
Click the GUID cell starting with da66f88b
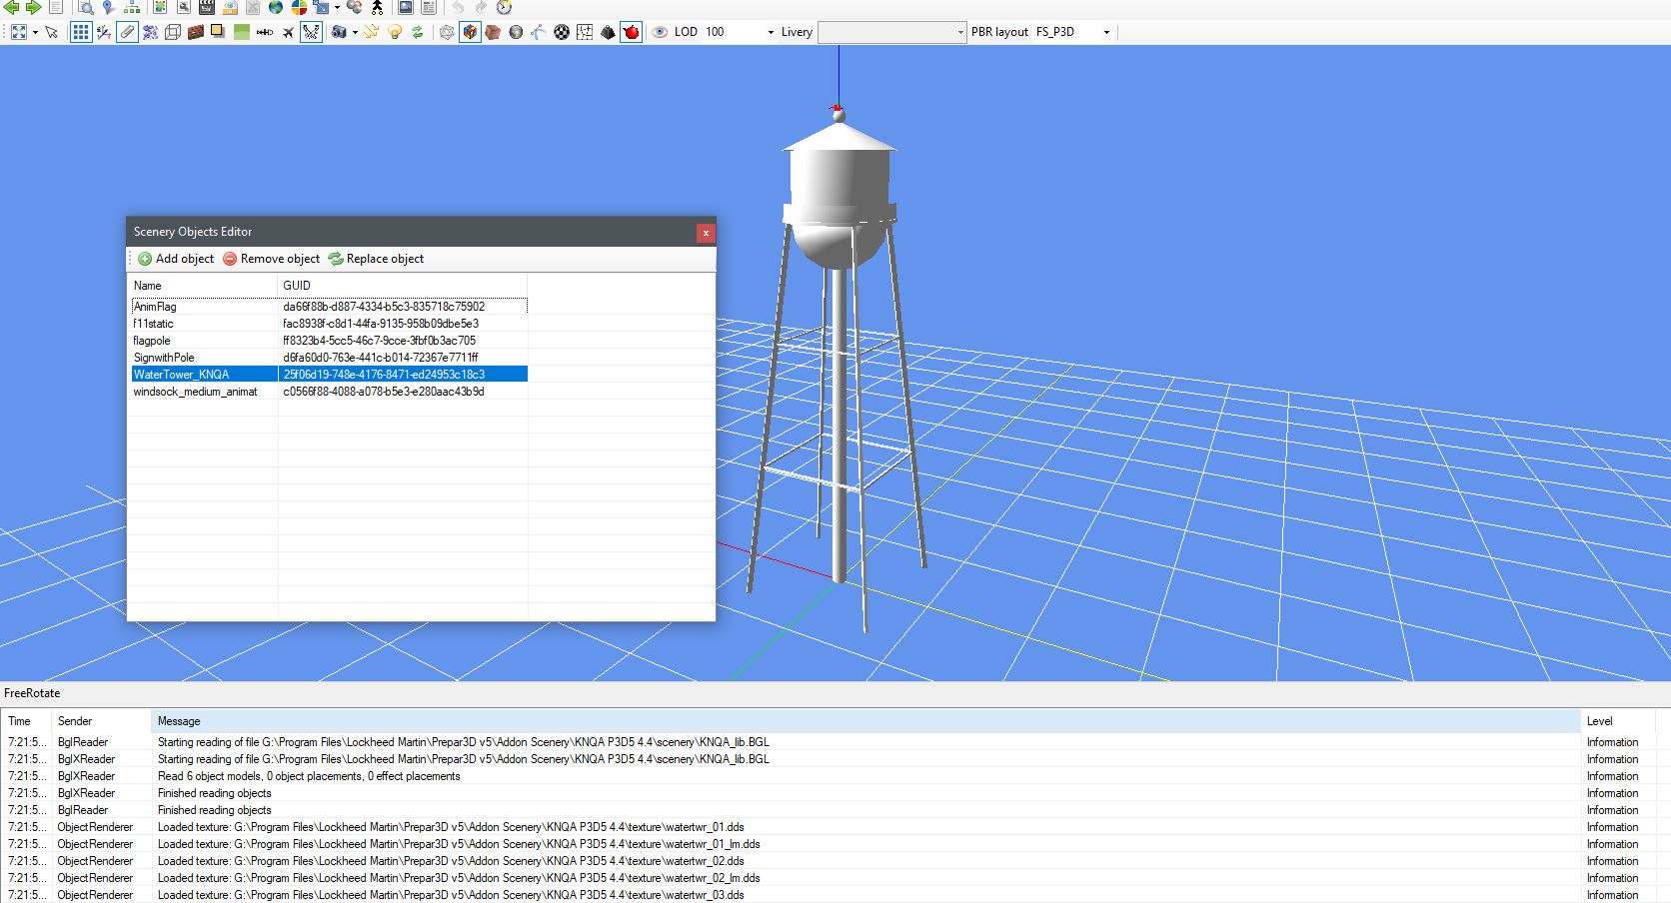coord(384,307)
